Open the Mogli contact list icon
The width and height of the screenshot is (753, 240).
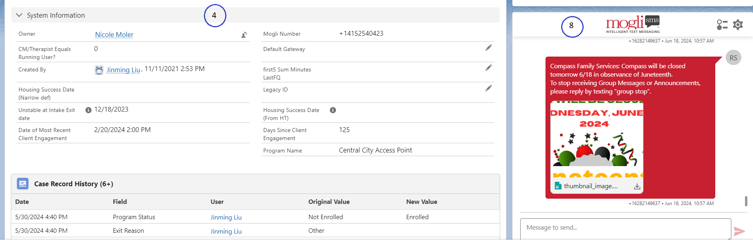click(x=722, y=24)
